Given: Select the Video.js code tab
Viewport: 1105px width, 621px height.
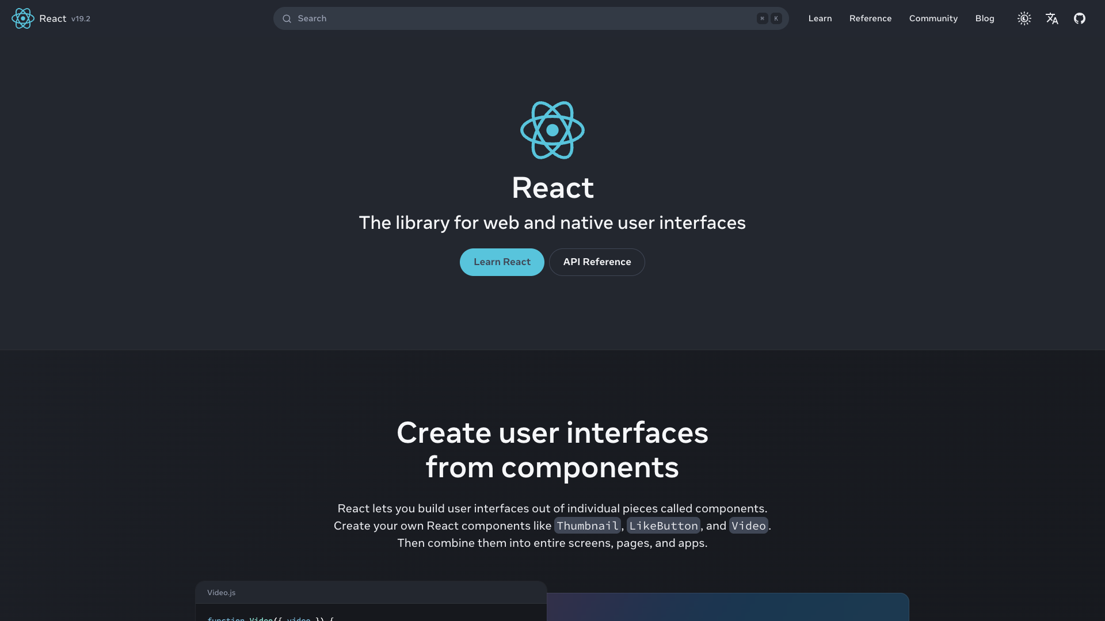Looking at the screenshot, I should tap(221, 592).
